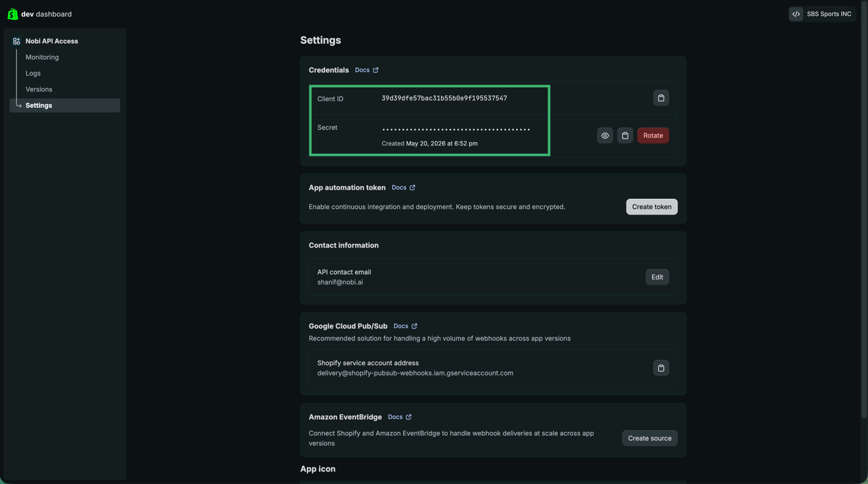
Task: Click the Shopify logo in the header
Action: [x=13, y=14]
